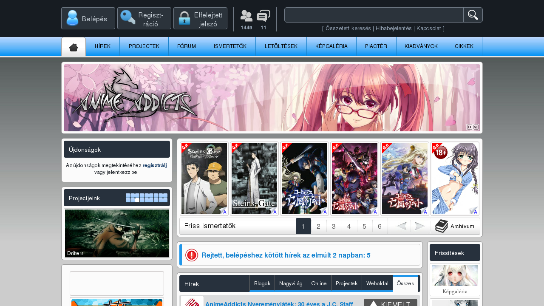Click the online users icon
544x306 pixels.
246,16
